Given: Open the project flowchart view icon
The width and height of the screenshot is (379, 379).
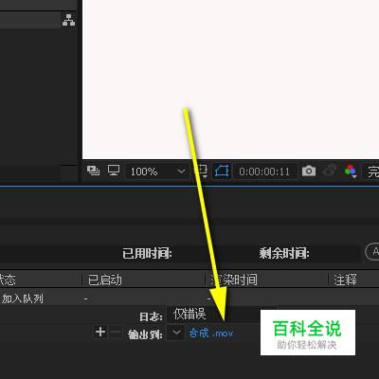Looking at the screenshot, I should pos(68,20).
